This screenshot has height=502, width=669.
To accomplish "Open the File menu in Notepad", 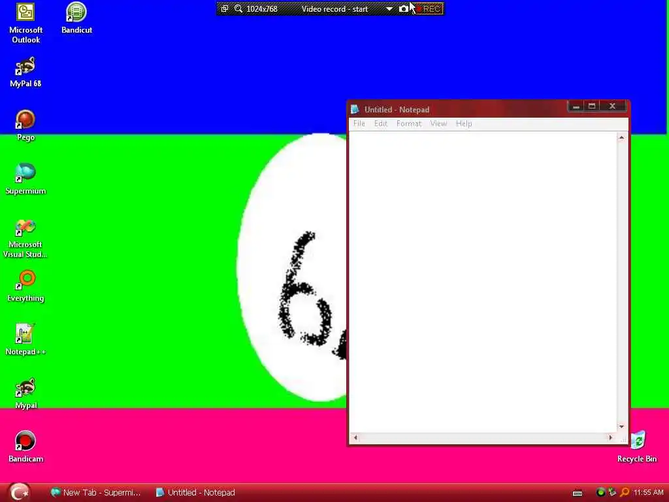I will [x=359, y=124].
